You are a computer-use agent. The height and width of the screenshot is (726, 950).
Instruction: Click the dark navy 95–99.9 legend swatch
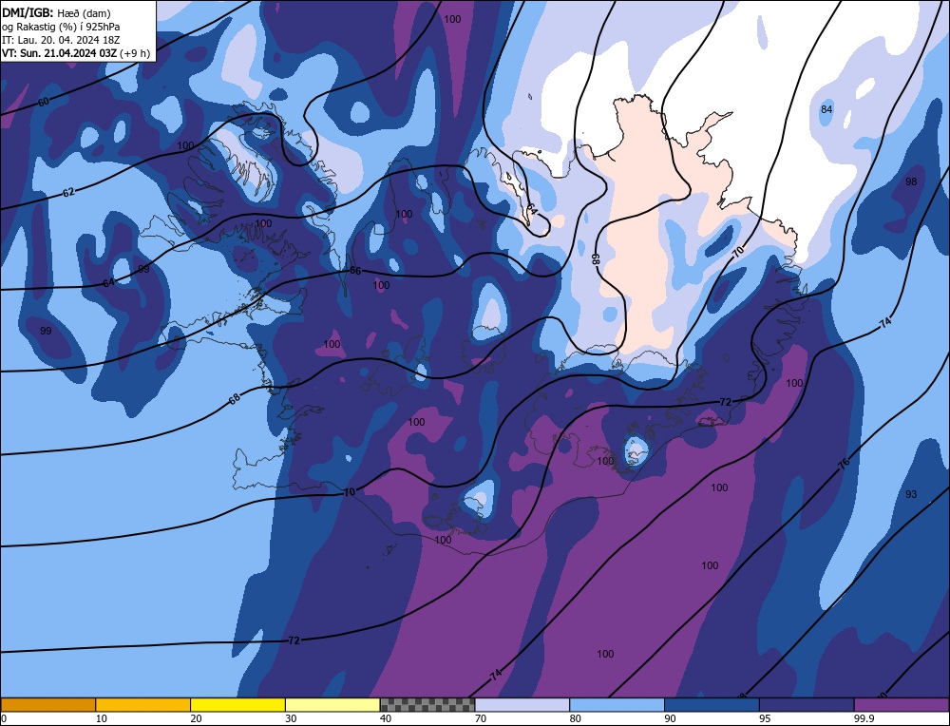click(x=807, y=705)
